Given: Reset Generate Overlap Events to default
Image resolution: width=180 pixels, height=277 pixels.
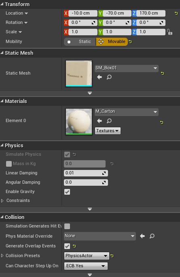Looking at the screenshot, I should (x=74, y=246).
